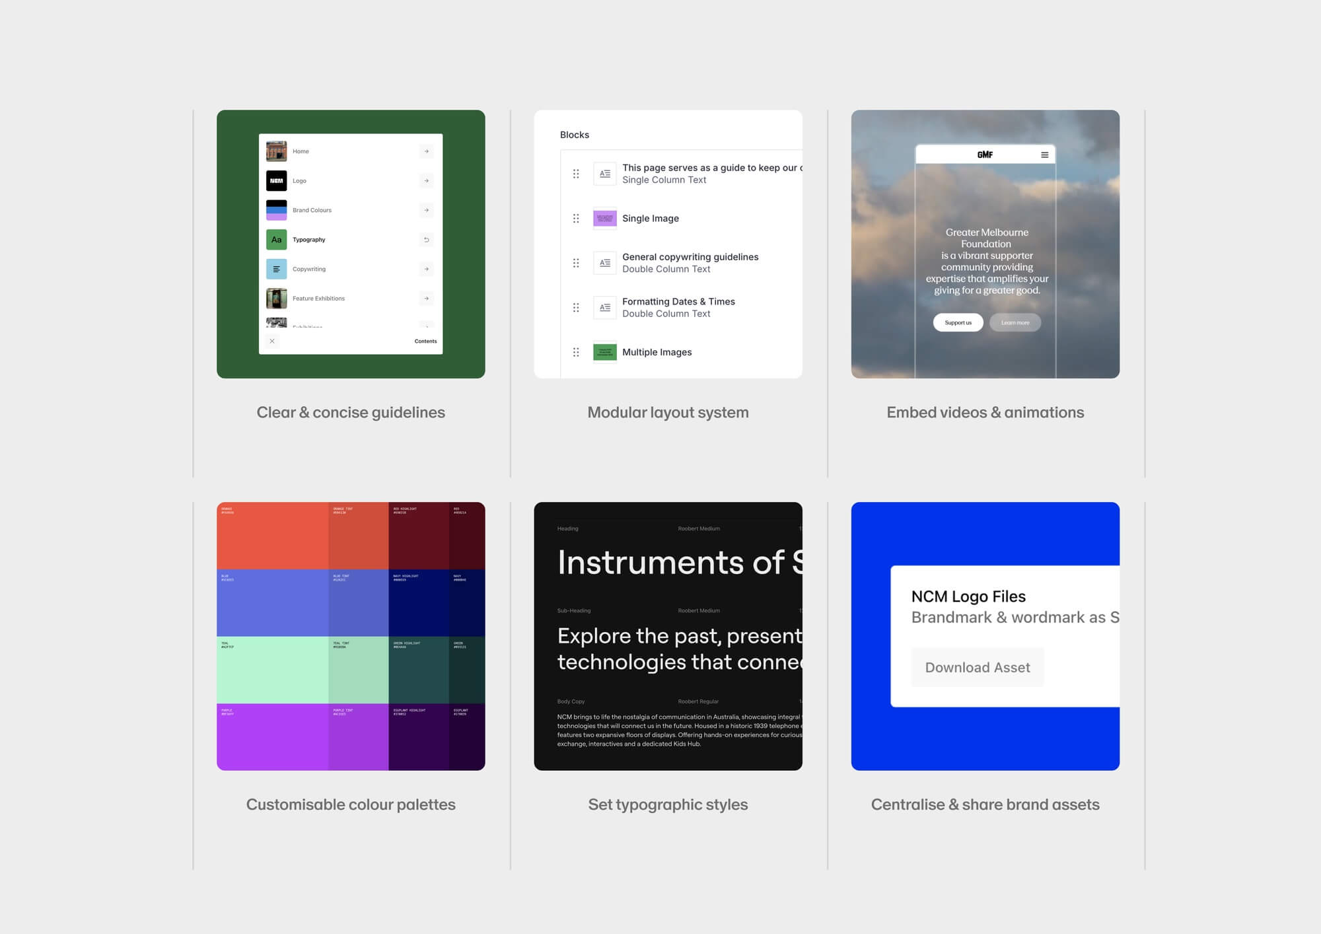Select the Copywriting blue text icon

[276, 269]
